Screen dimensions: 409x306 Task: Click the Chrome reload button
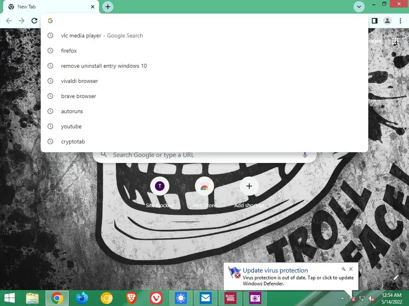click(34, 21)
